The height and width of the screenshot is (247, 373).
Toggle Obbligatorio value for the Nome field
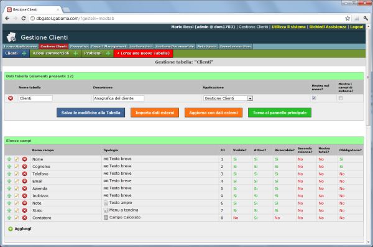pyautogui.click(x=341, y=159)
